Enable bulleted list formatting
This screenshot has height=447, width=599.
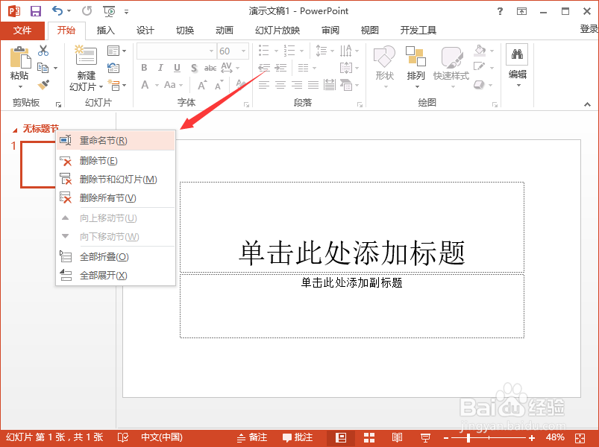coord(263,51)
